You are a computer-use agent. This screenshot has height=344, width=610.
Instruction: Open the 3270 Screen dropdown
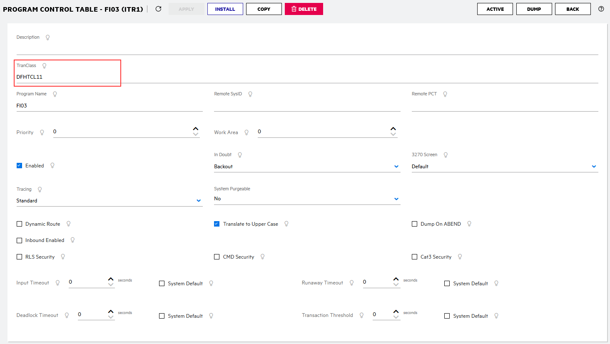click(x=594, y=167)
